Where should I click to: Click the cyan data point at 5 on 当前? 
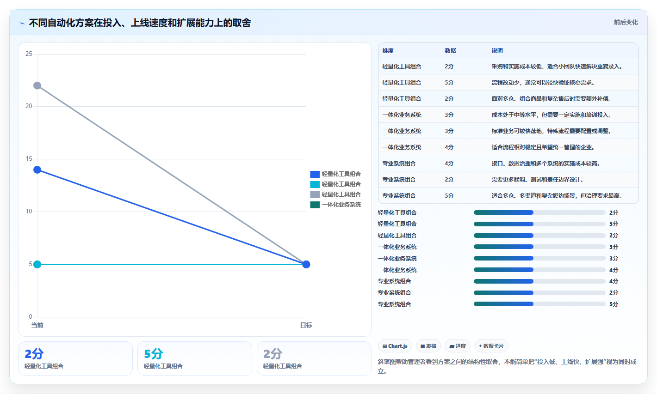(x=37, y=264)
